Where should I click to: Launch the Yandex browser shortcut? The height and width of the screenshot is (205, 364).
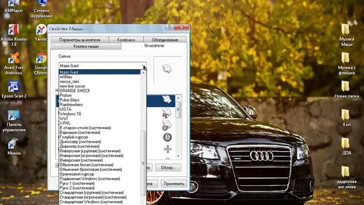pos(41,33)
